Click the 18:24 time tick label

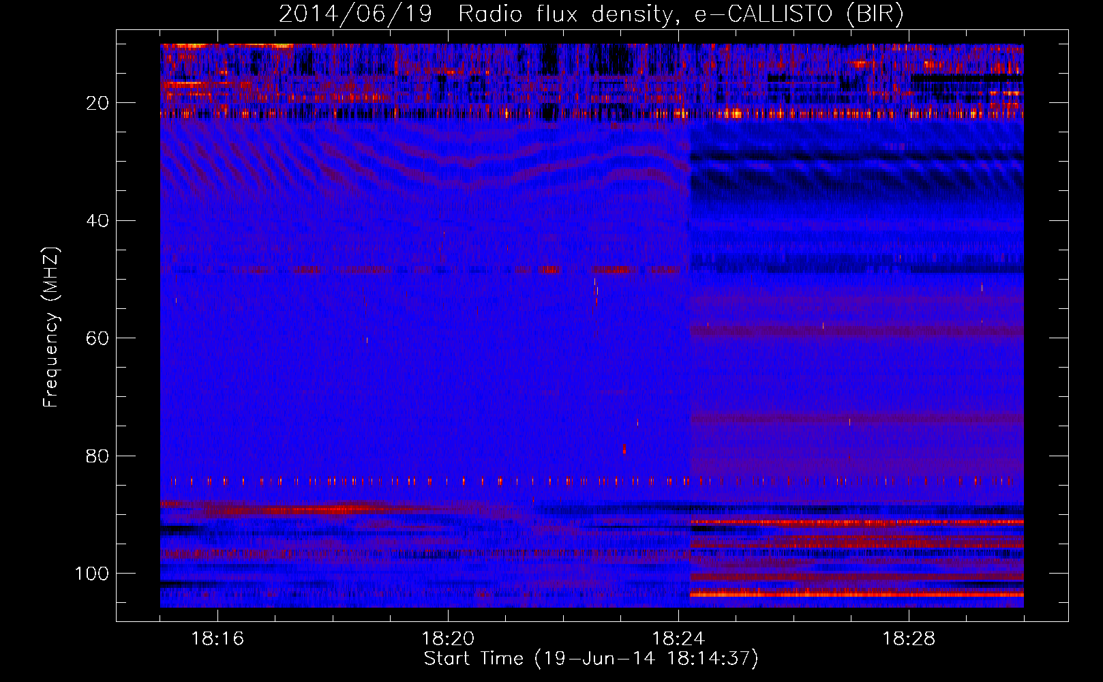coord(678,639)
